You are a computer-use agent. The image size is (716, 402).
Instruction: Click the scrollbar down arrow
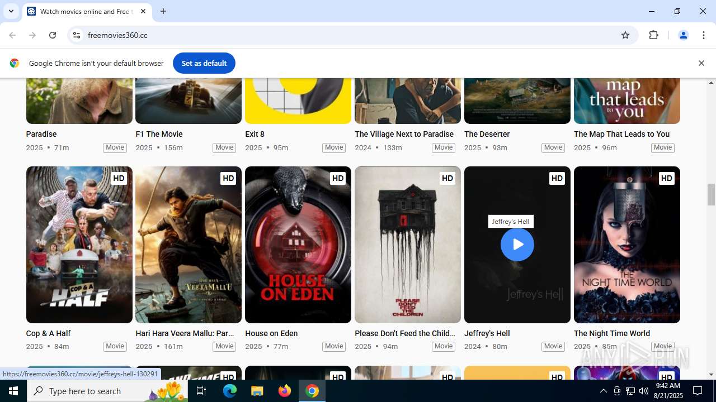pyautogui.click(x=711, y=375)
